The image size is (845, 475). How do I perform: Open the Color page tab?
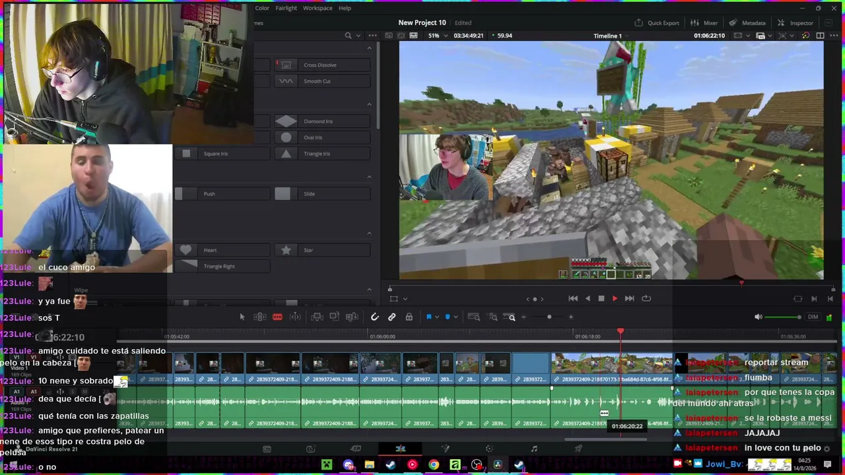click(489, 449)
